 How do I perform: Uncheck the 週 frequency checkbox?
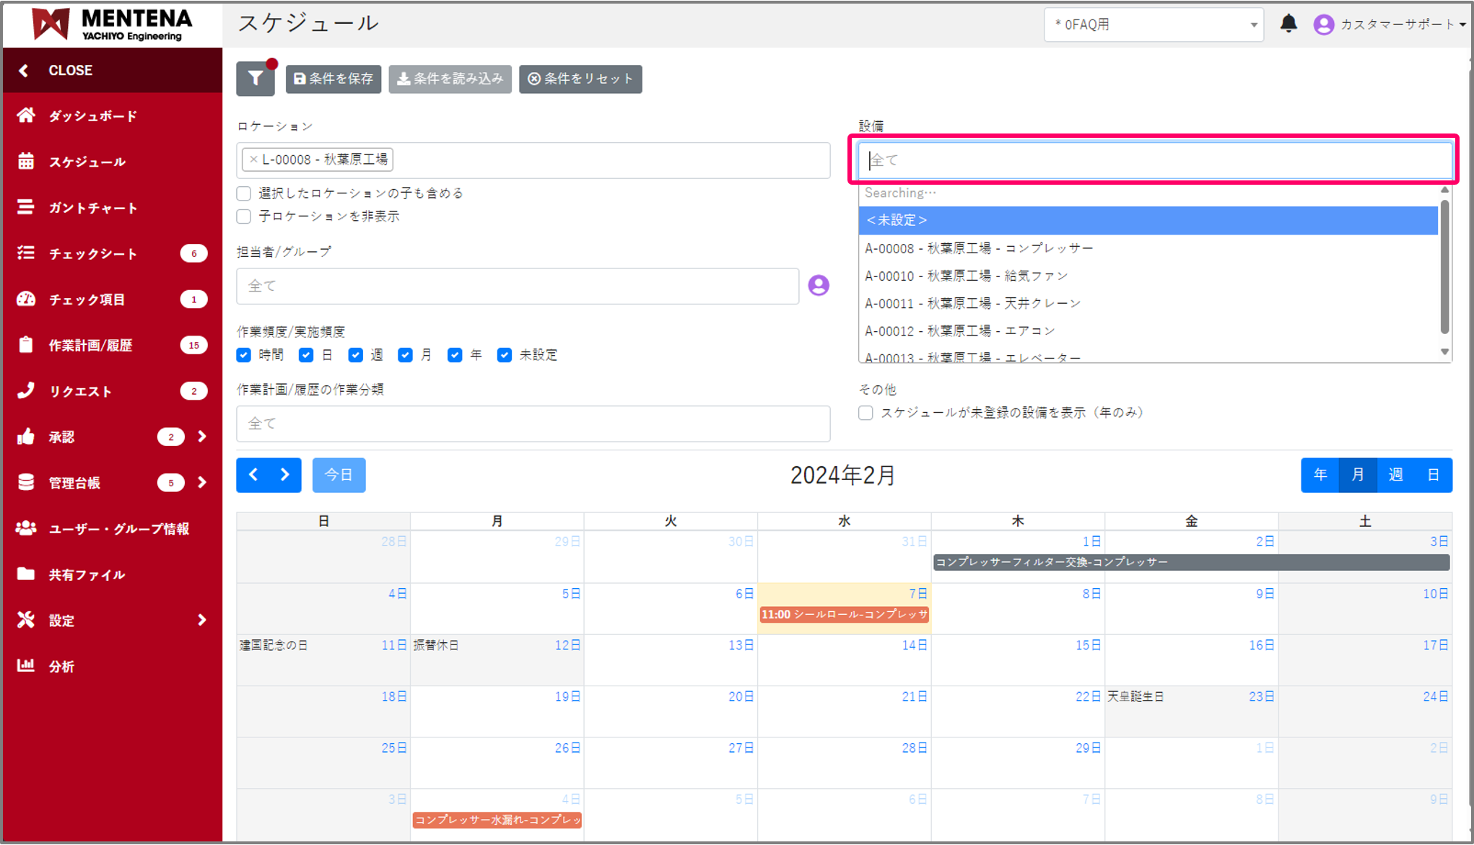[x=355, y=355]
